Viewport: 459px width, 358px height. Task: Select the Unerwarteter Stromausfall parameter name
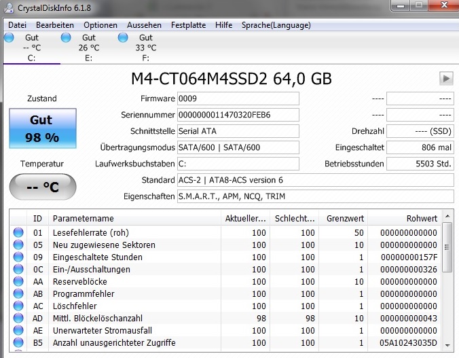tap(102, 330)
